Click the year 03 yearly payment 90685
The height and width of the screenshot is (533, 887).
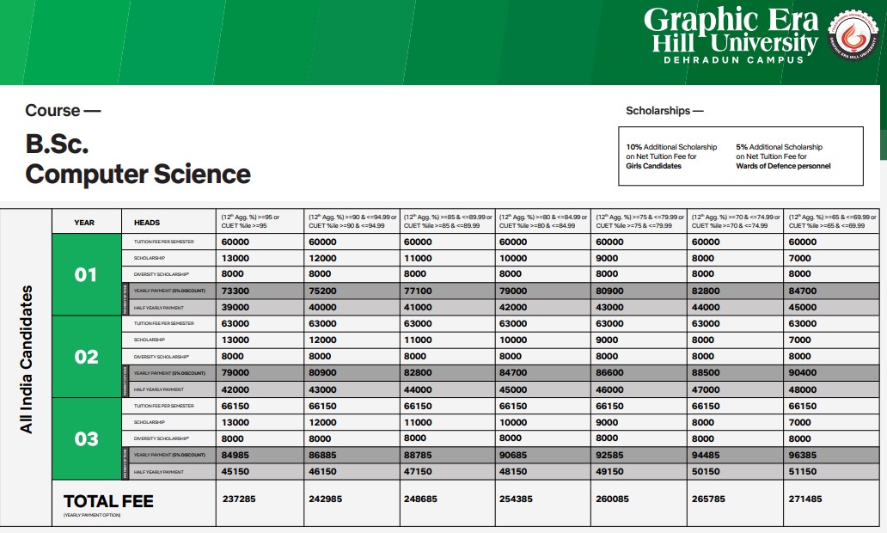(x=513, y=455)
